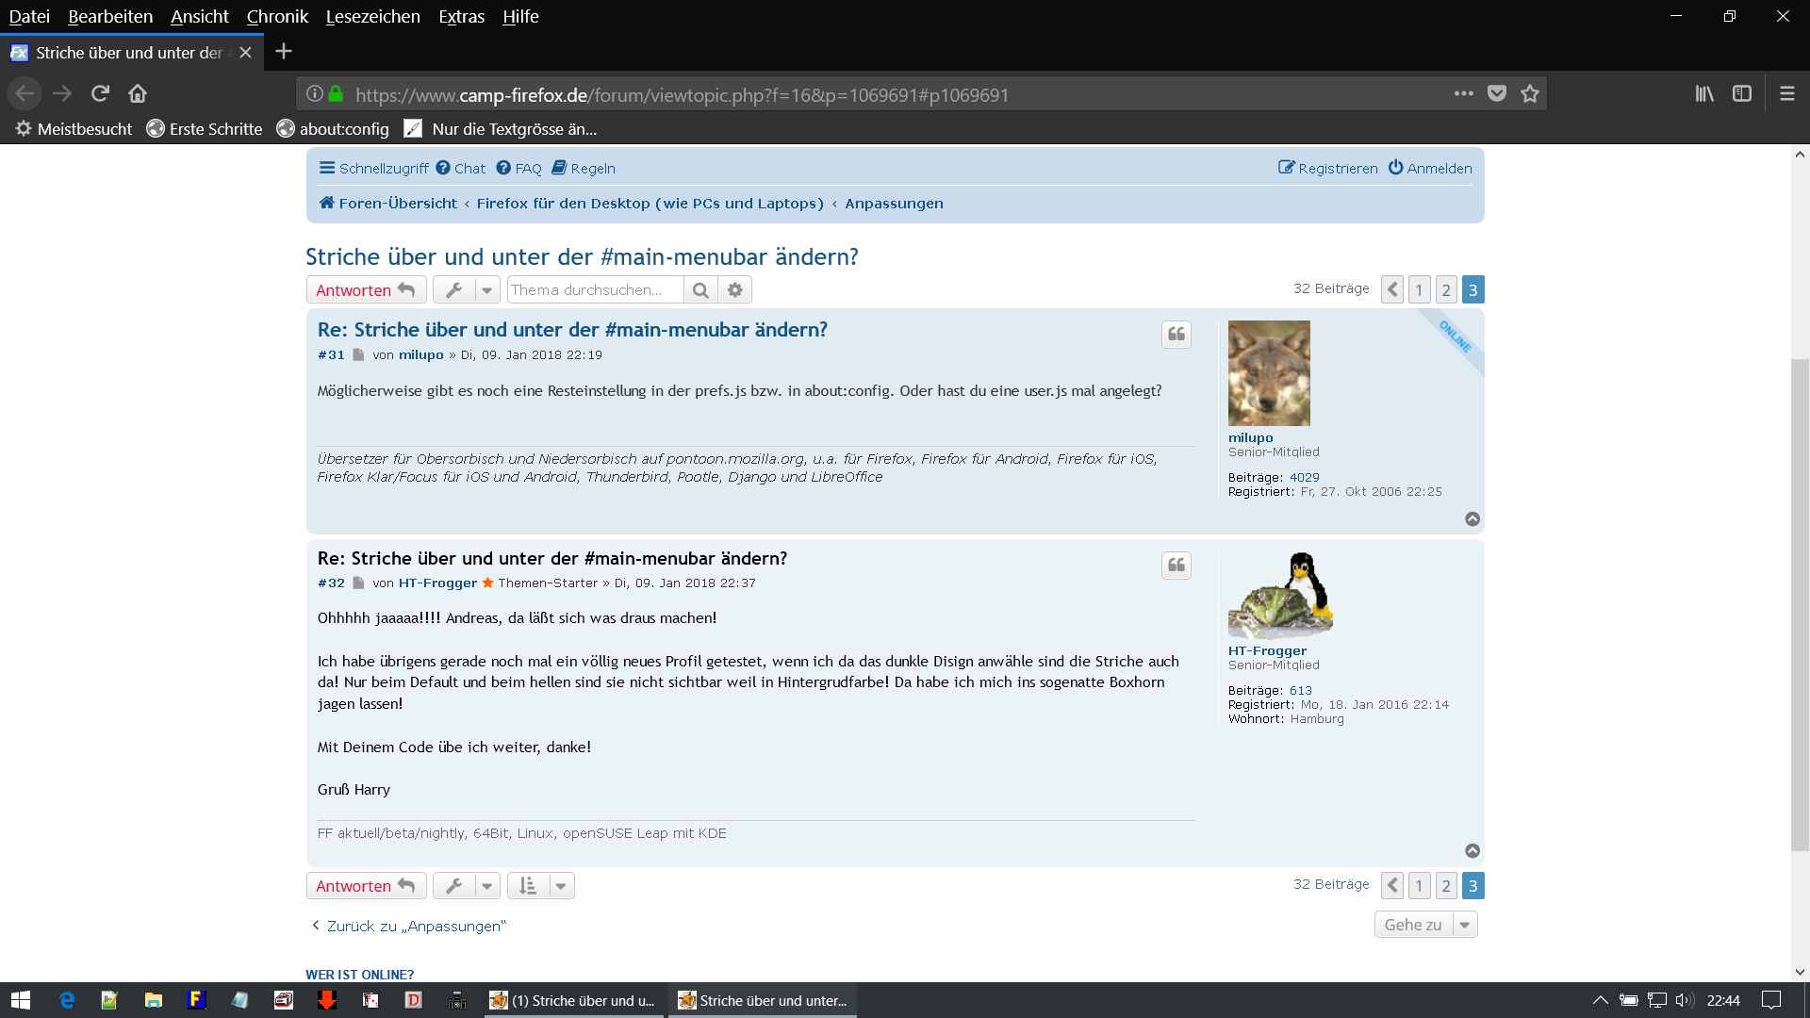Expand the top topic tools dropdown arrow
This screenshot has height=1018, width=1810.
coord(487,290)
